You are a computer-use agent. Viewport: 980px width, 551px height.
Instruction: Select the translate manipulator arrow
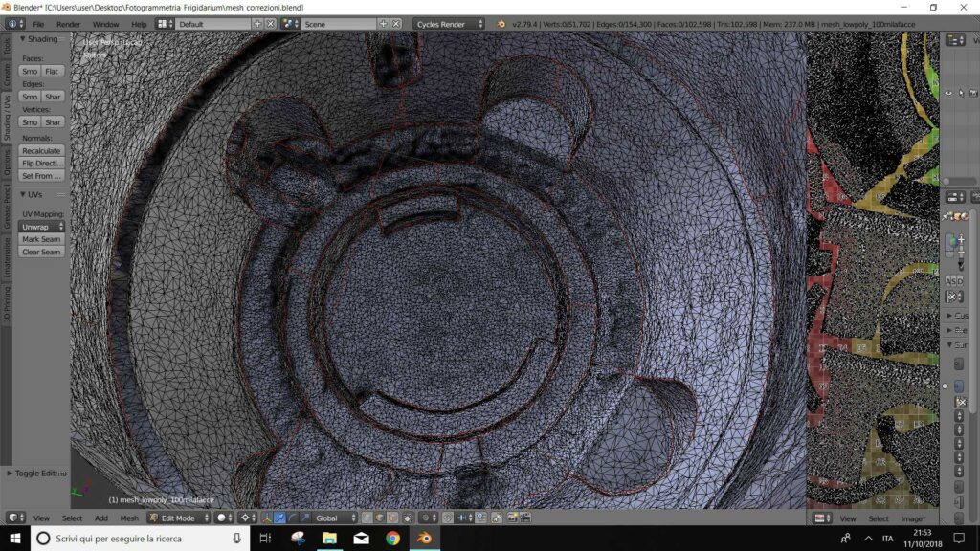point(280,518)
